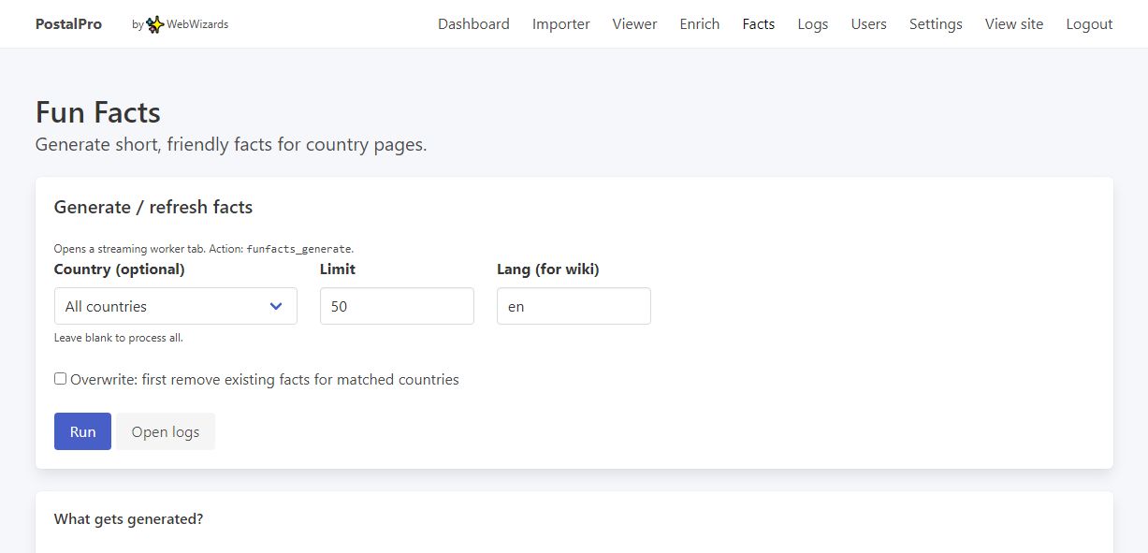Enable the Overwrite existing facts checkbox
The width and height of the screenshot is (1148, 553).
tap(61, 379)
